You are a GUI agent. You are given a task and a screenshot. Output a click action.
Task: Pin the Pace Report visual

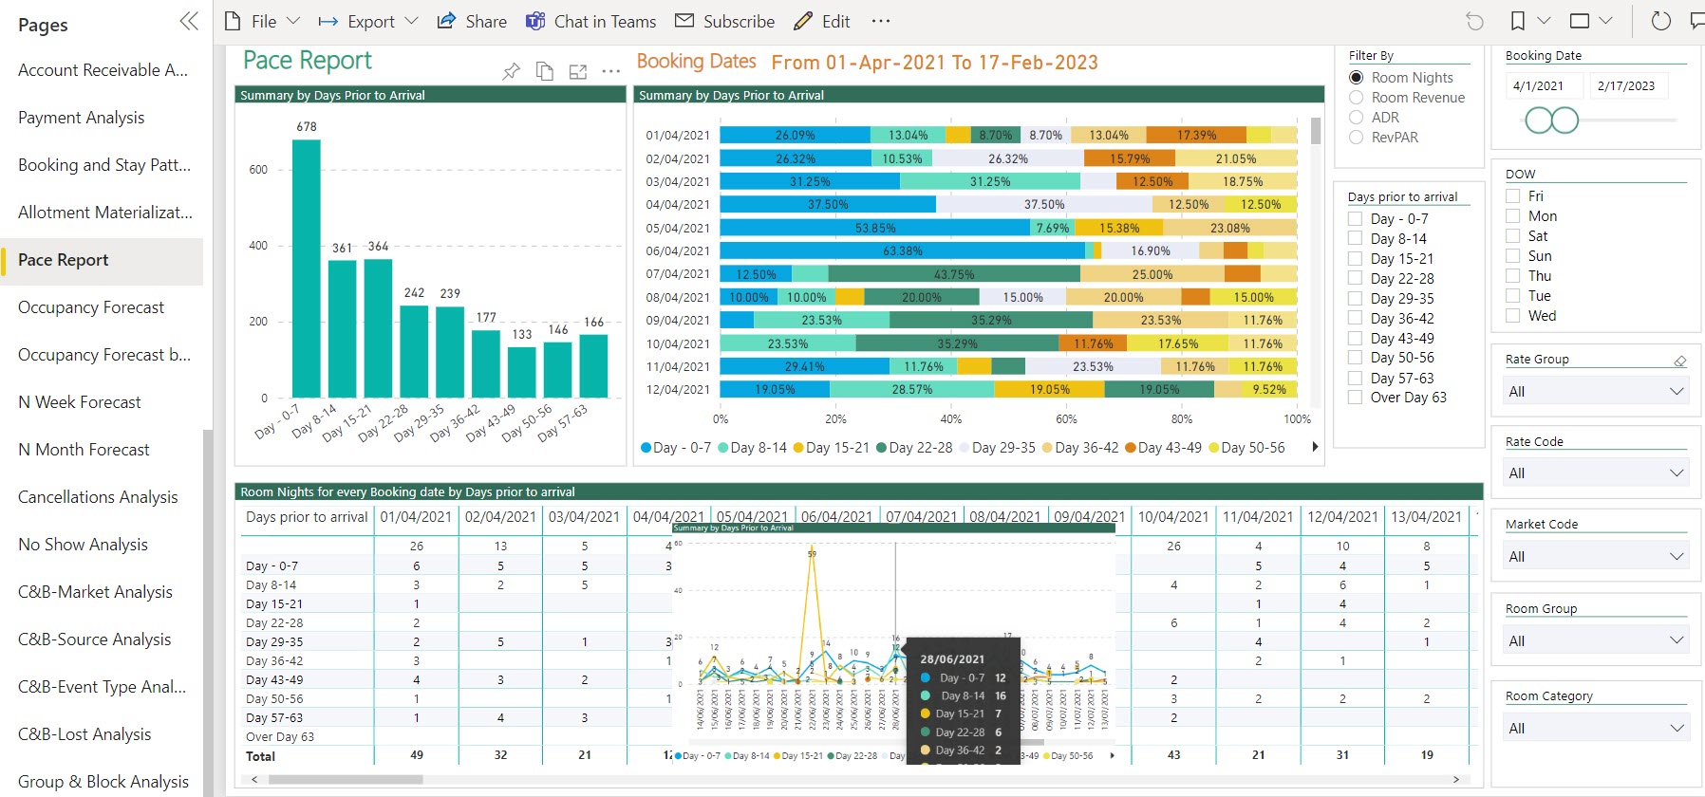click(511, 71)
